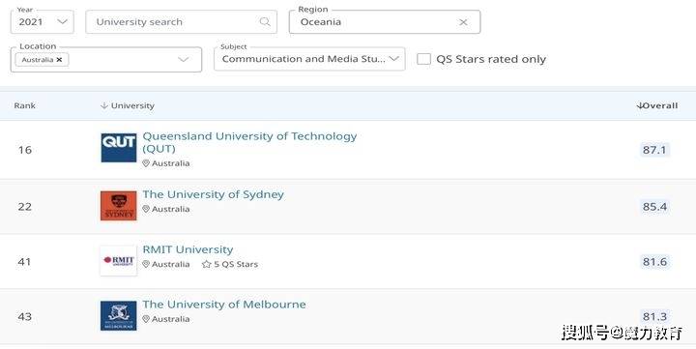Expand the Location dropdown chevron
Viewport: 696px width, 349px height.
184,60
